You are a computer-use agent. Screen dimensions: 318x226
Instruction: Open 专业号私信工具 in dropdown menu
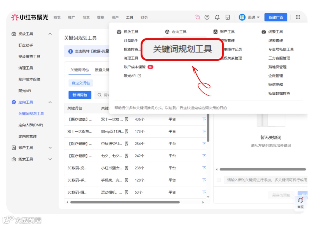[x=281, y=49]
